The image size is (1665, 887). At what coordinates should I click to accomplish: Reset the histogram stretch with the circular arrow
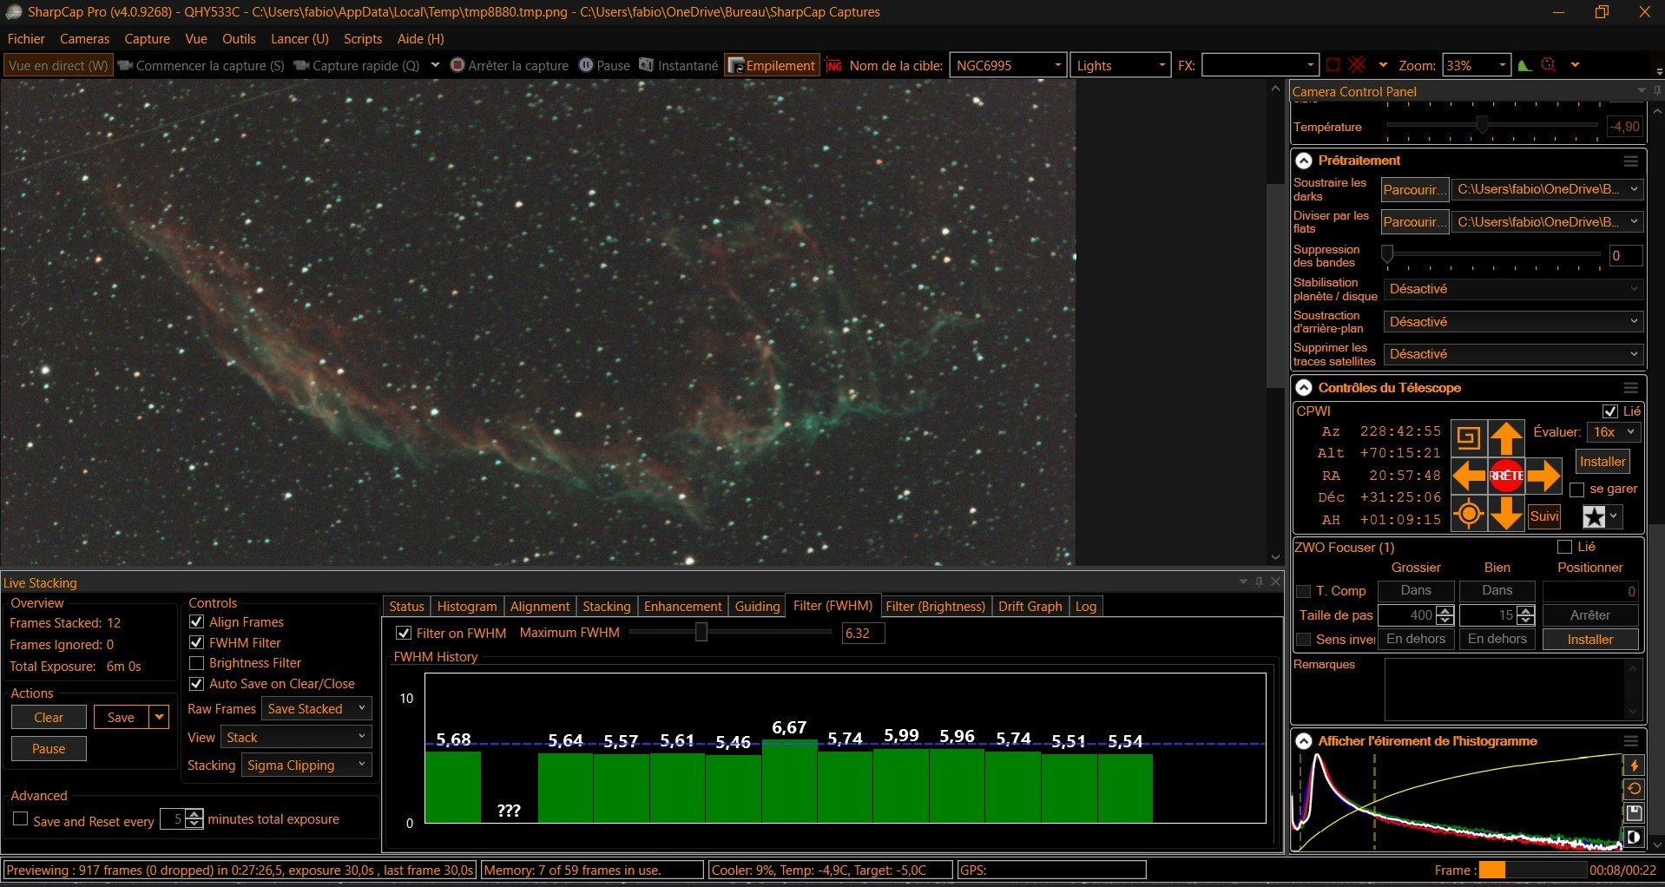click(x=1634, y=789)
